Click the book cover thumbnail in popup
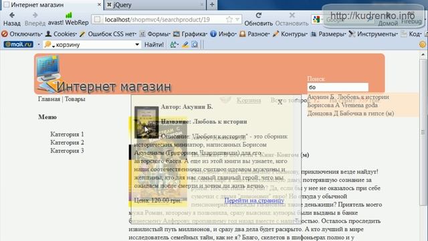428x241 pixels. point(146,122)
